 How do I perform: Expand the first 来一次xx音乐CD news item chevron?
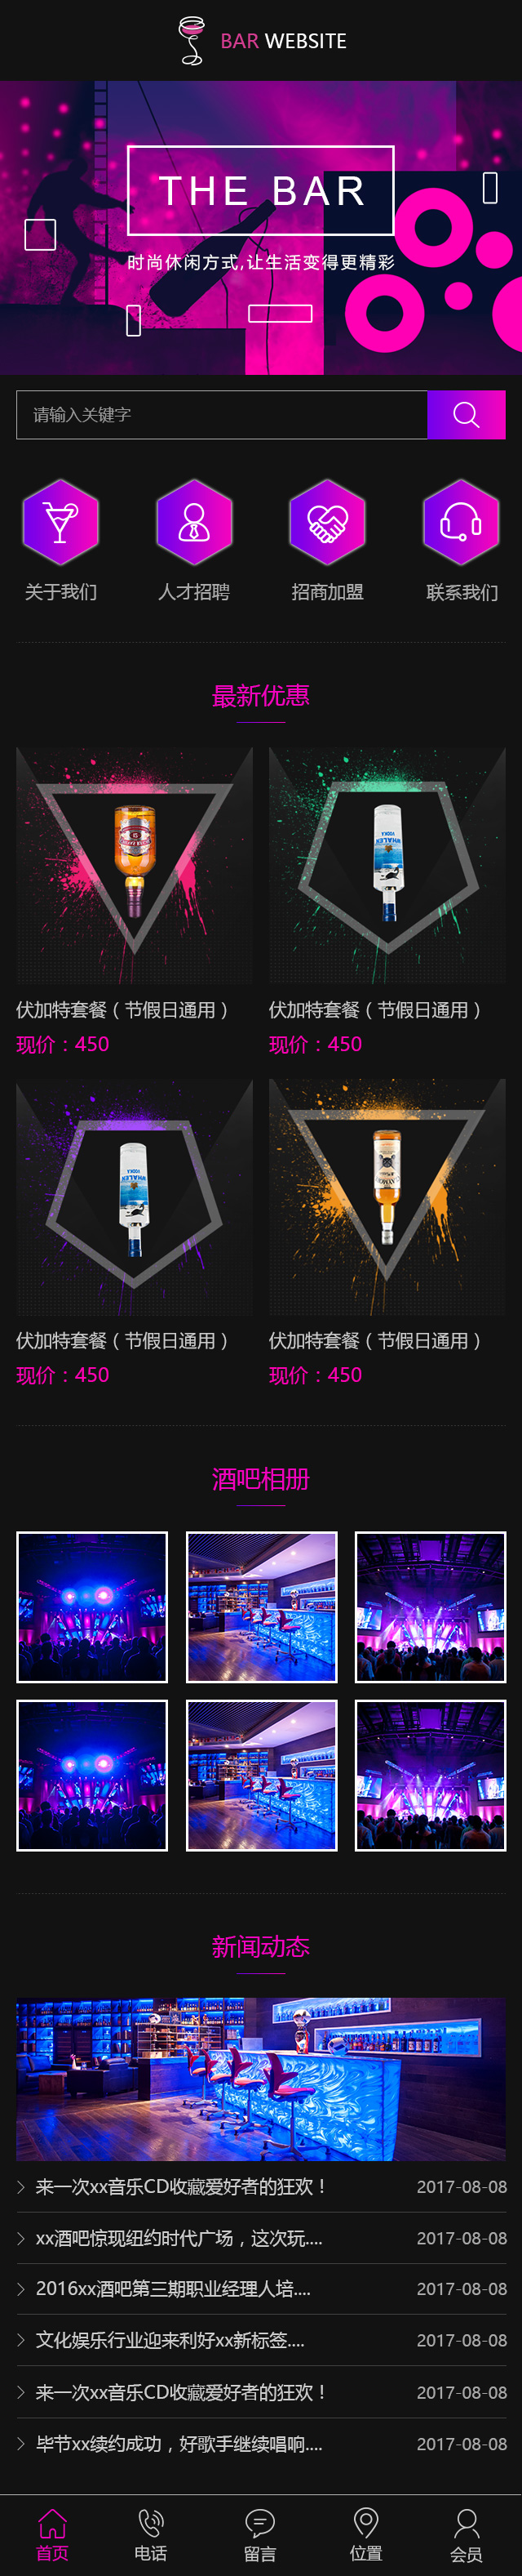click(21, 2187)
